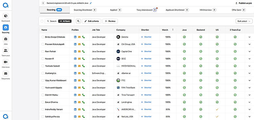Open the Talent pool icon
Image resolution: width=254 pixels, height=120 pixels.
pyautogui.click(x=6, y=51)
